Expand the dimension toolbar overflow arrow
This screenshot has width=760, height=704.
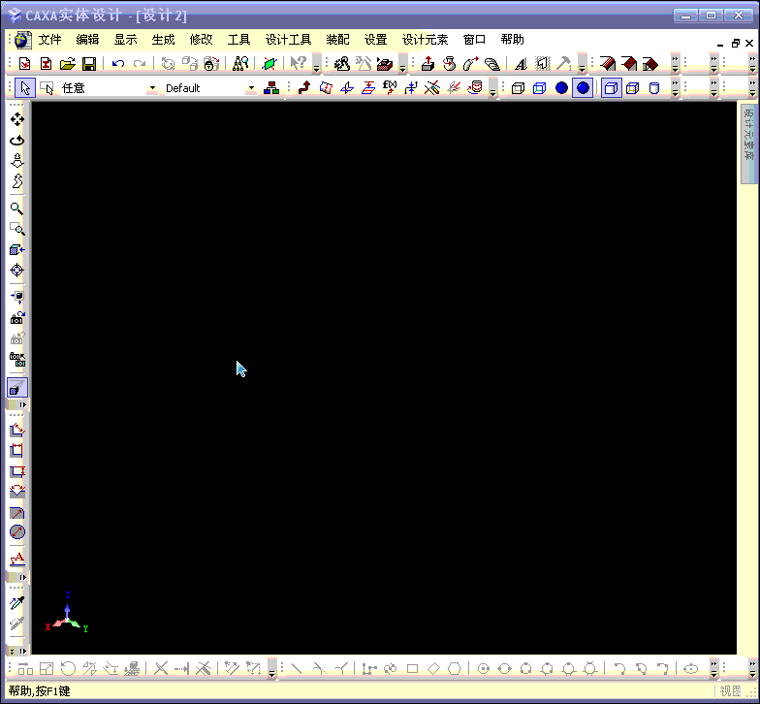[x=22, y=578]
